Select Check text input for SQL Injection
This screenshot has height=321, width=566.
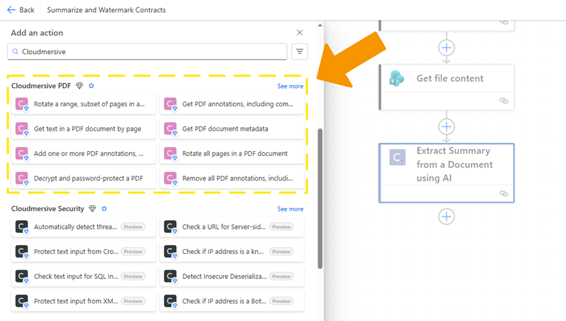[x=83, y=276]
